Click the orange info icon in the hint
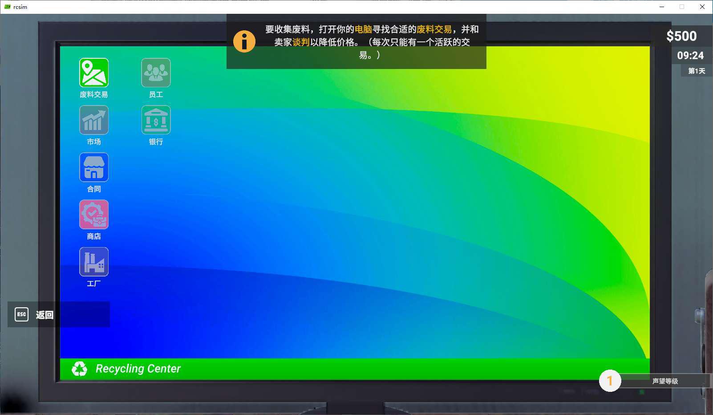Image resolution: width=713 pixels, height=415 pixels. (244, 41)
